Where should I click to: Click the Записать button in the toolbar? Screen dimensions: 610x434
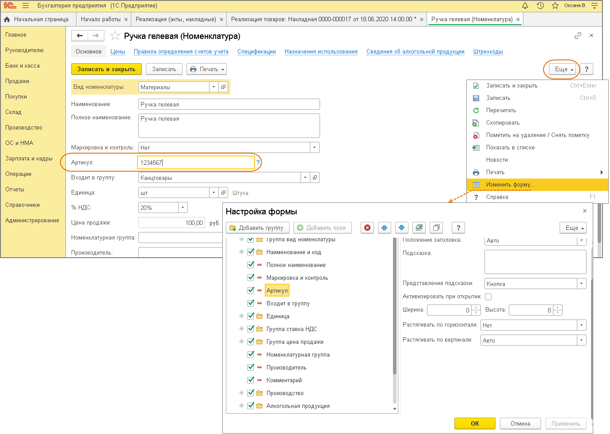point(164,69)
